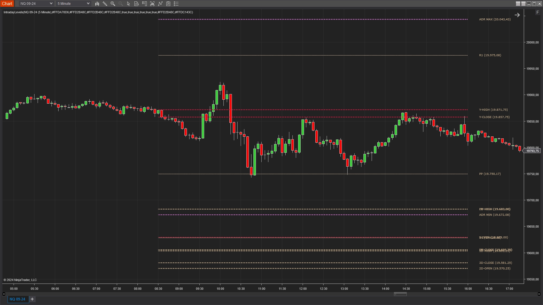
Task: Toggle the Chart Trader panel icon
Action: (145, 4)
